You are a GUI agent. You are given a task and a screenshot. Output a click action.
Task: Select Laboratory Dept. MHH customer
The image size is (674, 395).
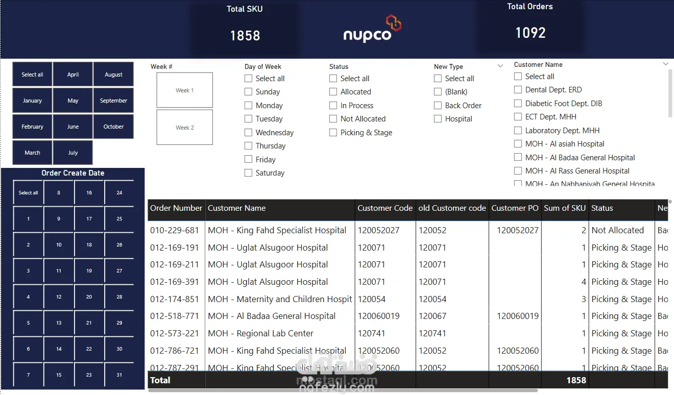518,131
